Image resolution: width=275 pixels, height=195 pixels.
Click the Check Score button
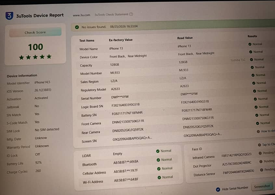(x=35, y=32)
